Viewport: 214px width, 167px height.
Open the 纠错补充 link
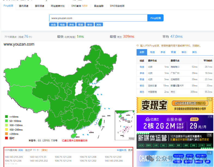point(122,150)
